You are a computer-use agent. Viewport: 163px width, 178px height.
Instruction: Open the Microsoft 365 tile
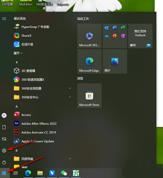click(90, 36)
